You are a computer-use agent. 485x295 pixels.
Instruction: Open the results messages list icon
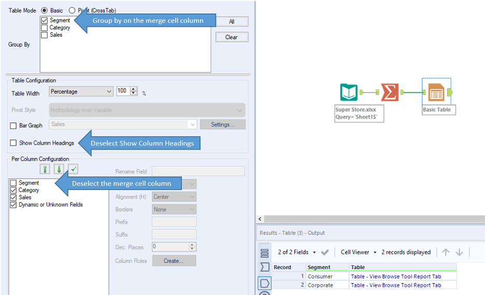[x=264, y=253]
